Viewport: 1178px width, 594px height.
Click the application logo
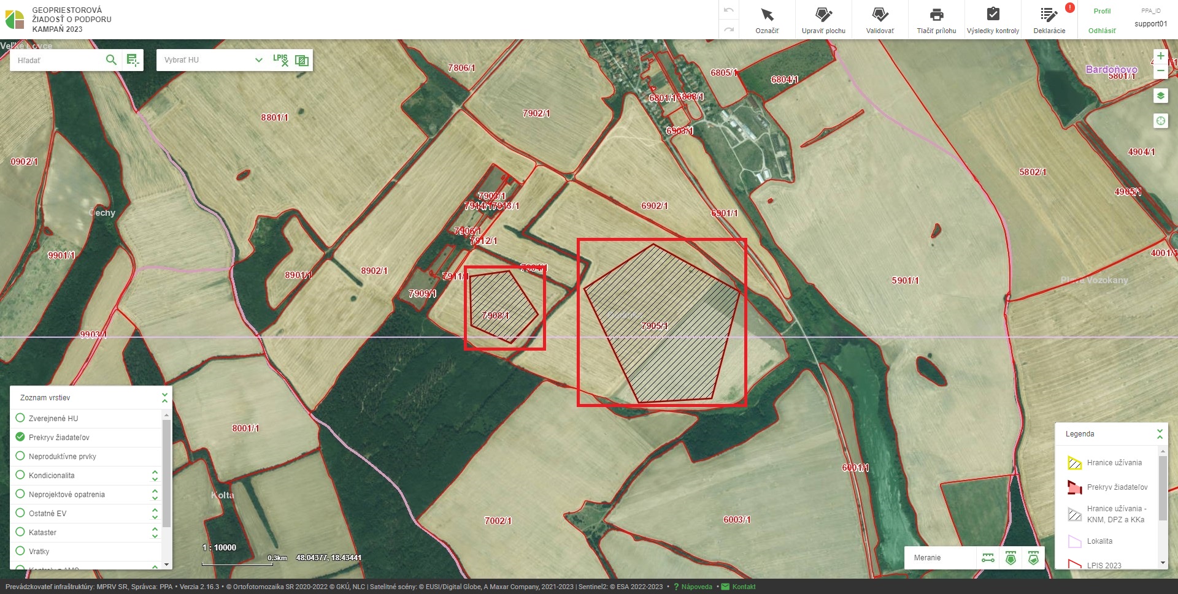tap(15, 20)
